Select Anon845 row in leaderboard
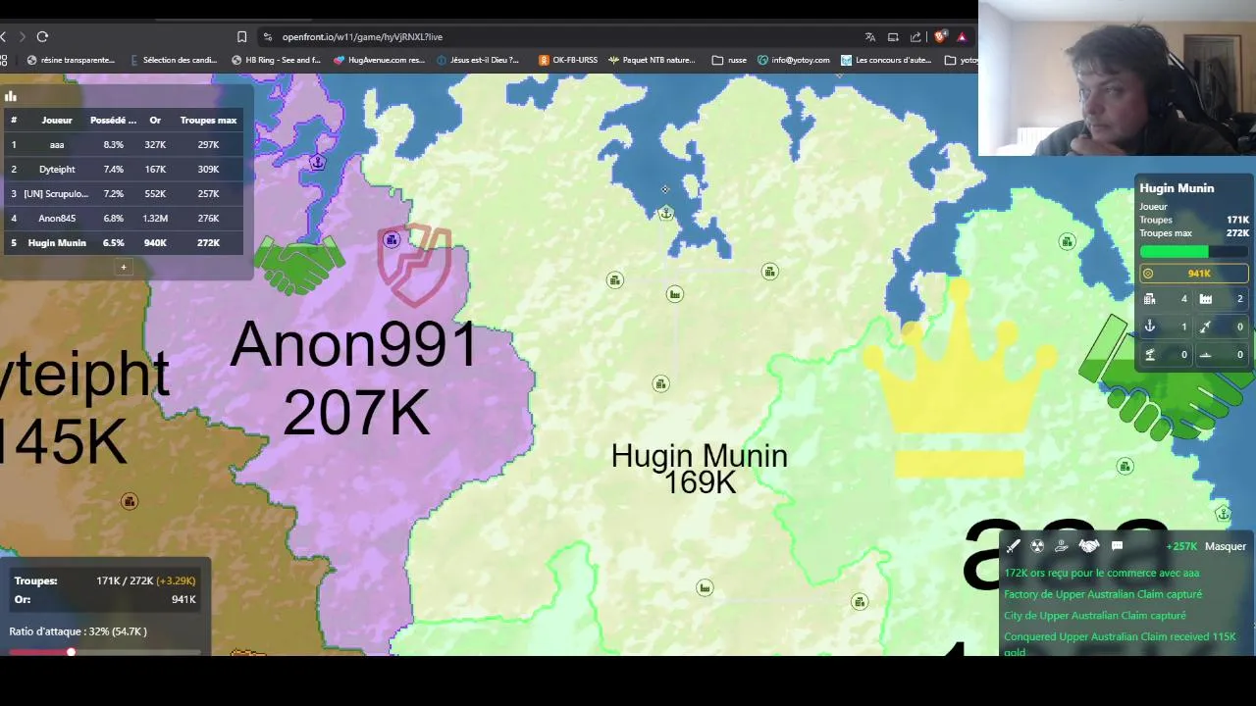 point(124,218)
